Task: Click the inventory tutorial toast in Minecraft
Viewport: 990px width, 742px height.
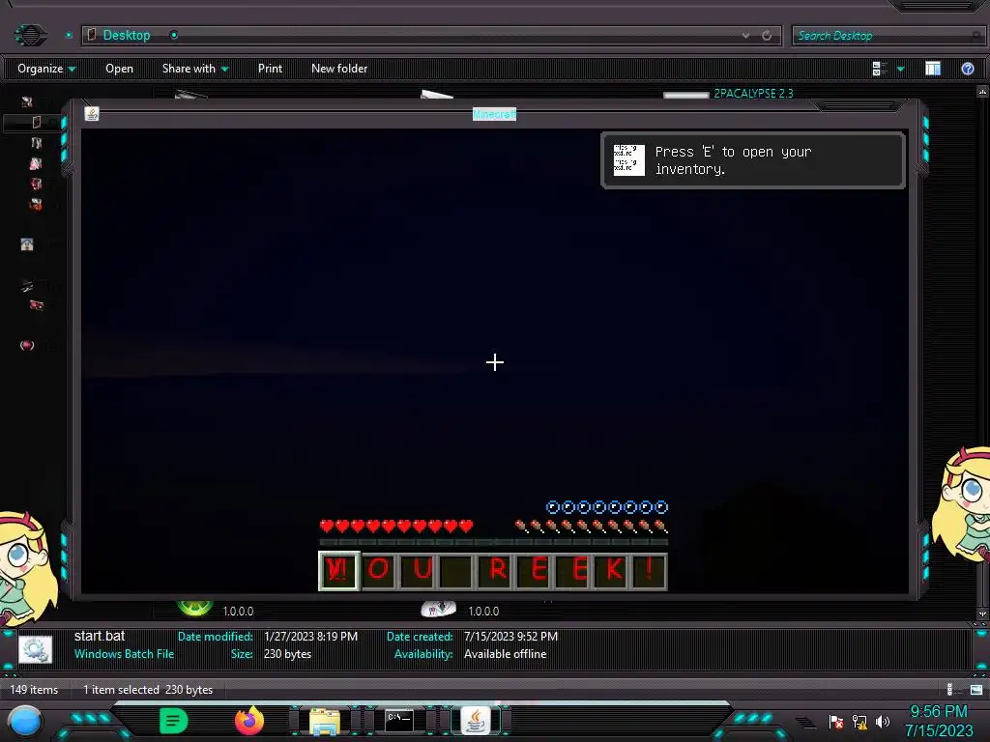Action: pyautogui.click(x=753, y=160)
